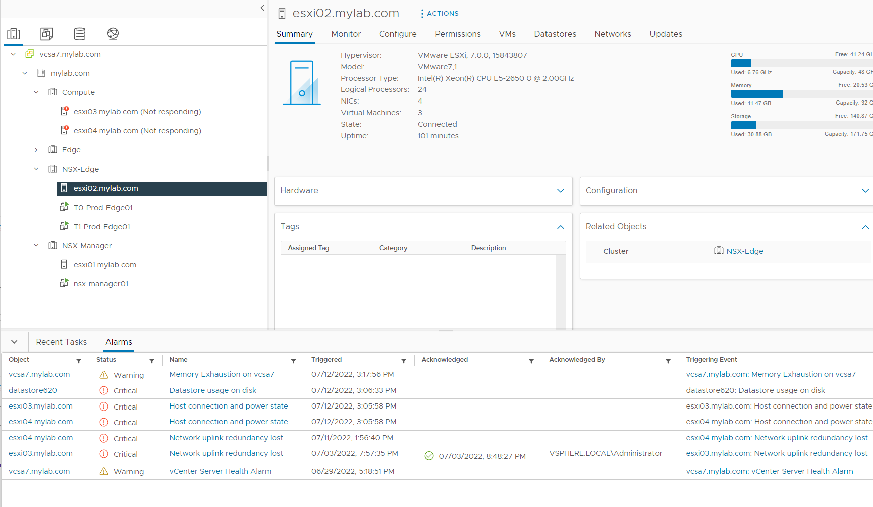Click the alert host icon for esxi04.mylab.com

[x=64, y=130]
